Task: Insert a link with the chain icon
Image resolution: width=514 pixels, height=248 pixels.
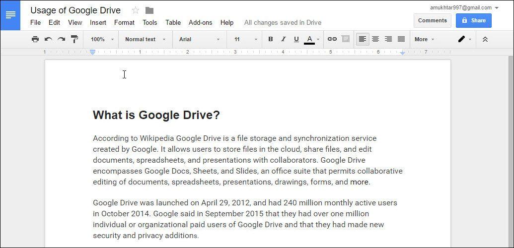Action: 332,39
